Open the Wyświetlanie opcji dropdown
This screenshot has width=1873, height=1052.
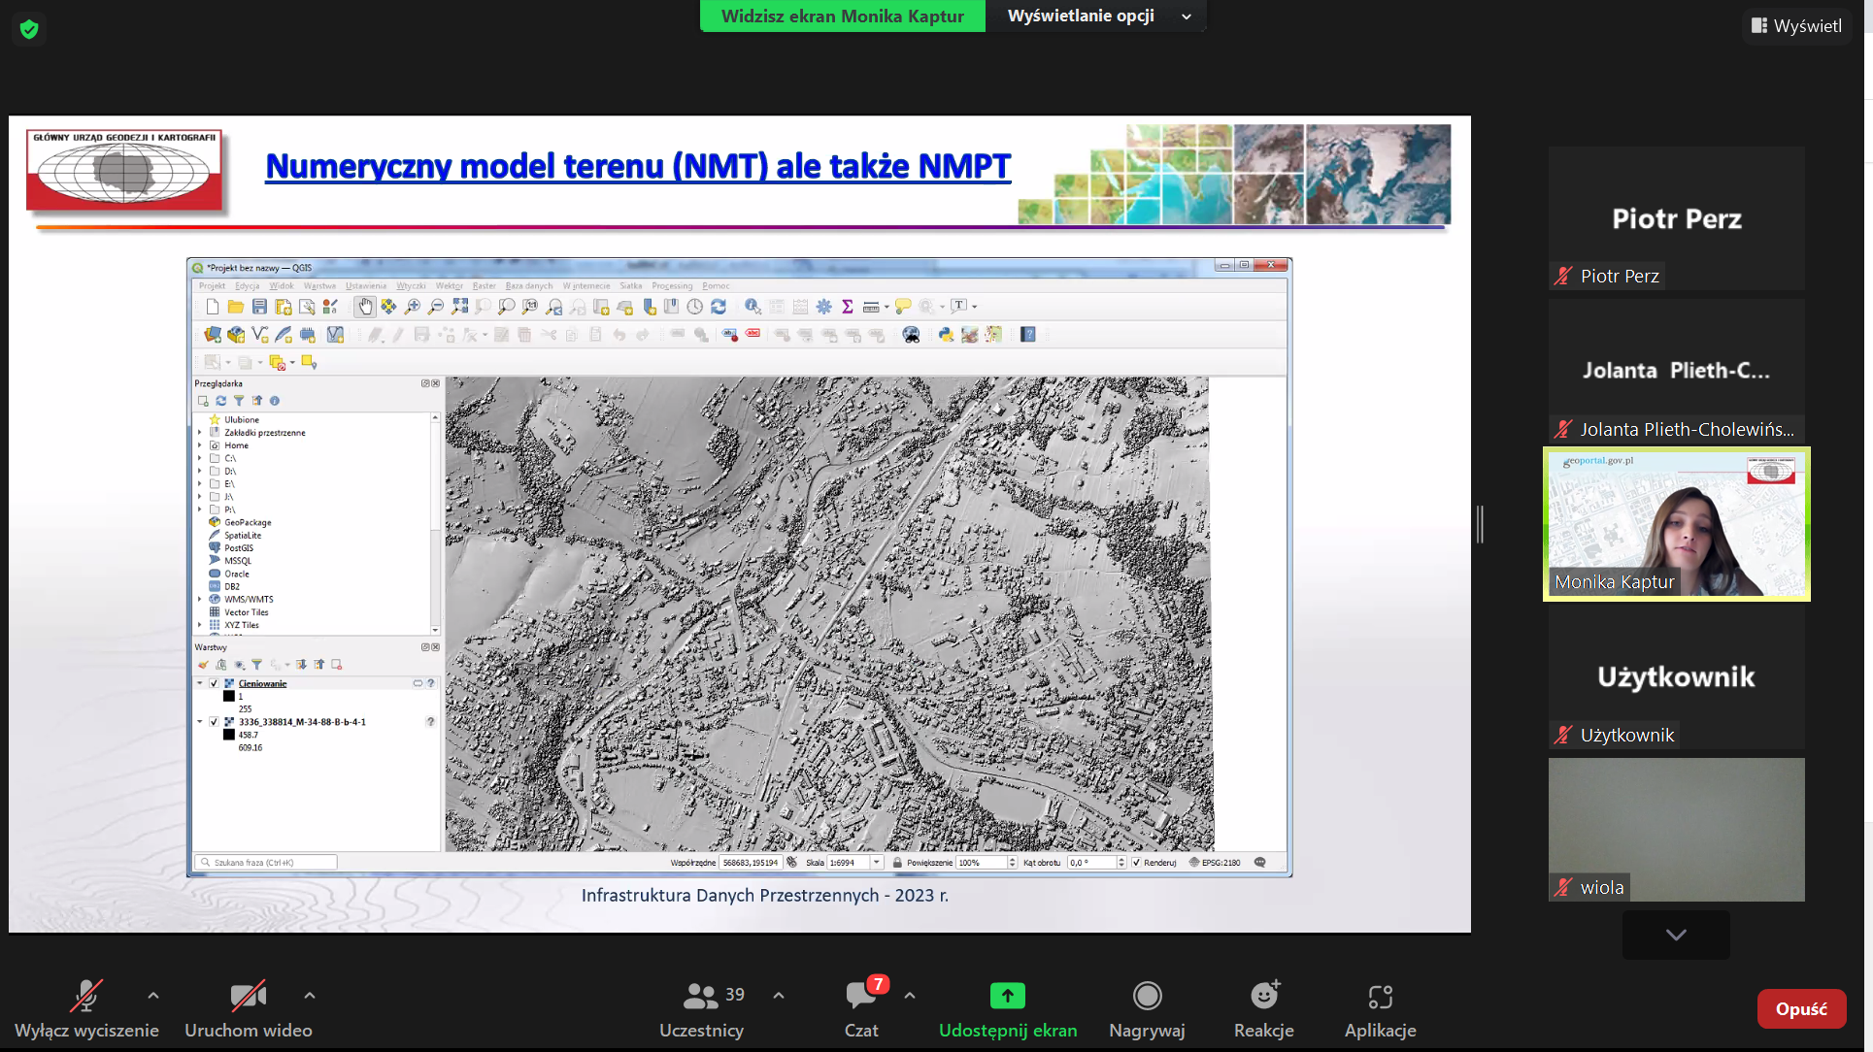pyautogui.click(x=1096, y=16)
